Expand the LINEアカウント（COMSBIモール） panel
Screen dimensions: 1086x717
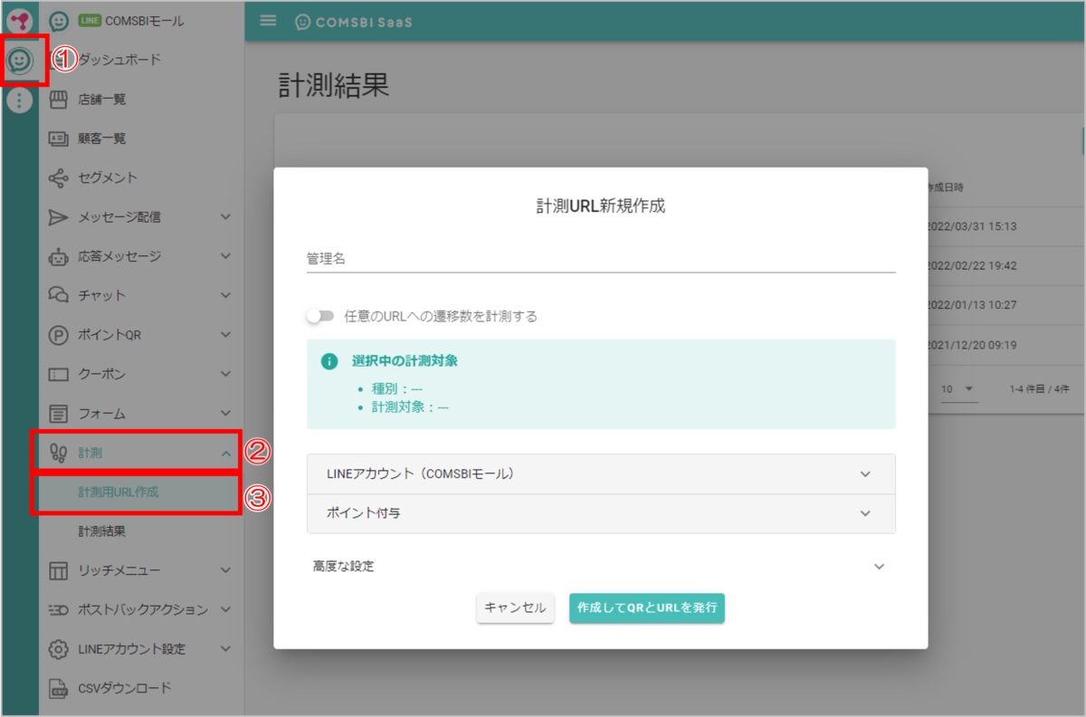[x=601, y=473]
